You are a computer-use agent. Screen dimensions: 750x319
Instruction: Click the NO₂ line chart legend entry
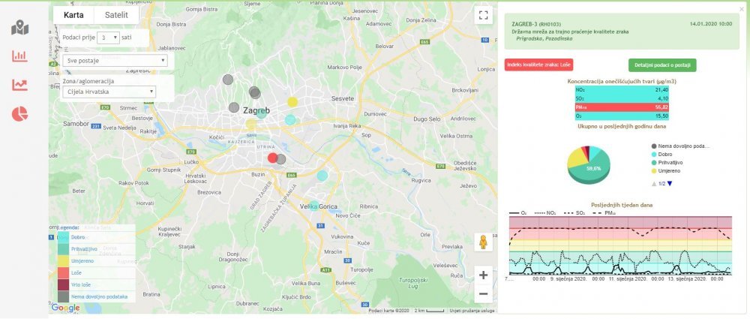(x=545, y=212)
